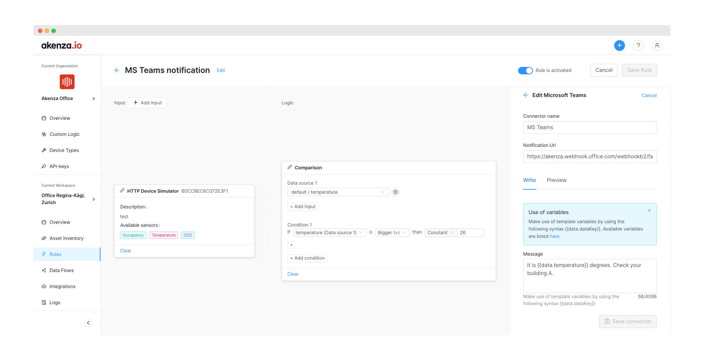Open the data source settings gear icon
The width and height of the screenshot is (704, 360).
point(396,192)
